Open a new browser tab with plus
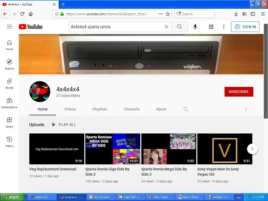 (x=63, y=4)
